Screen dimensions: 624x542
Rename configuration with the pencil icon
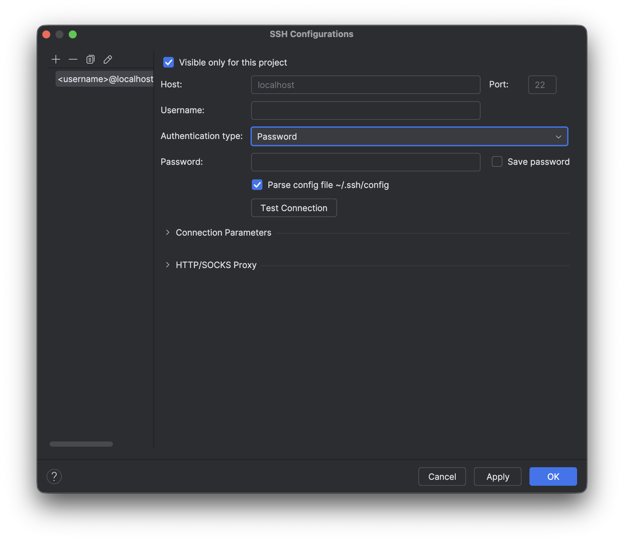click(x=107, y=59)
